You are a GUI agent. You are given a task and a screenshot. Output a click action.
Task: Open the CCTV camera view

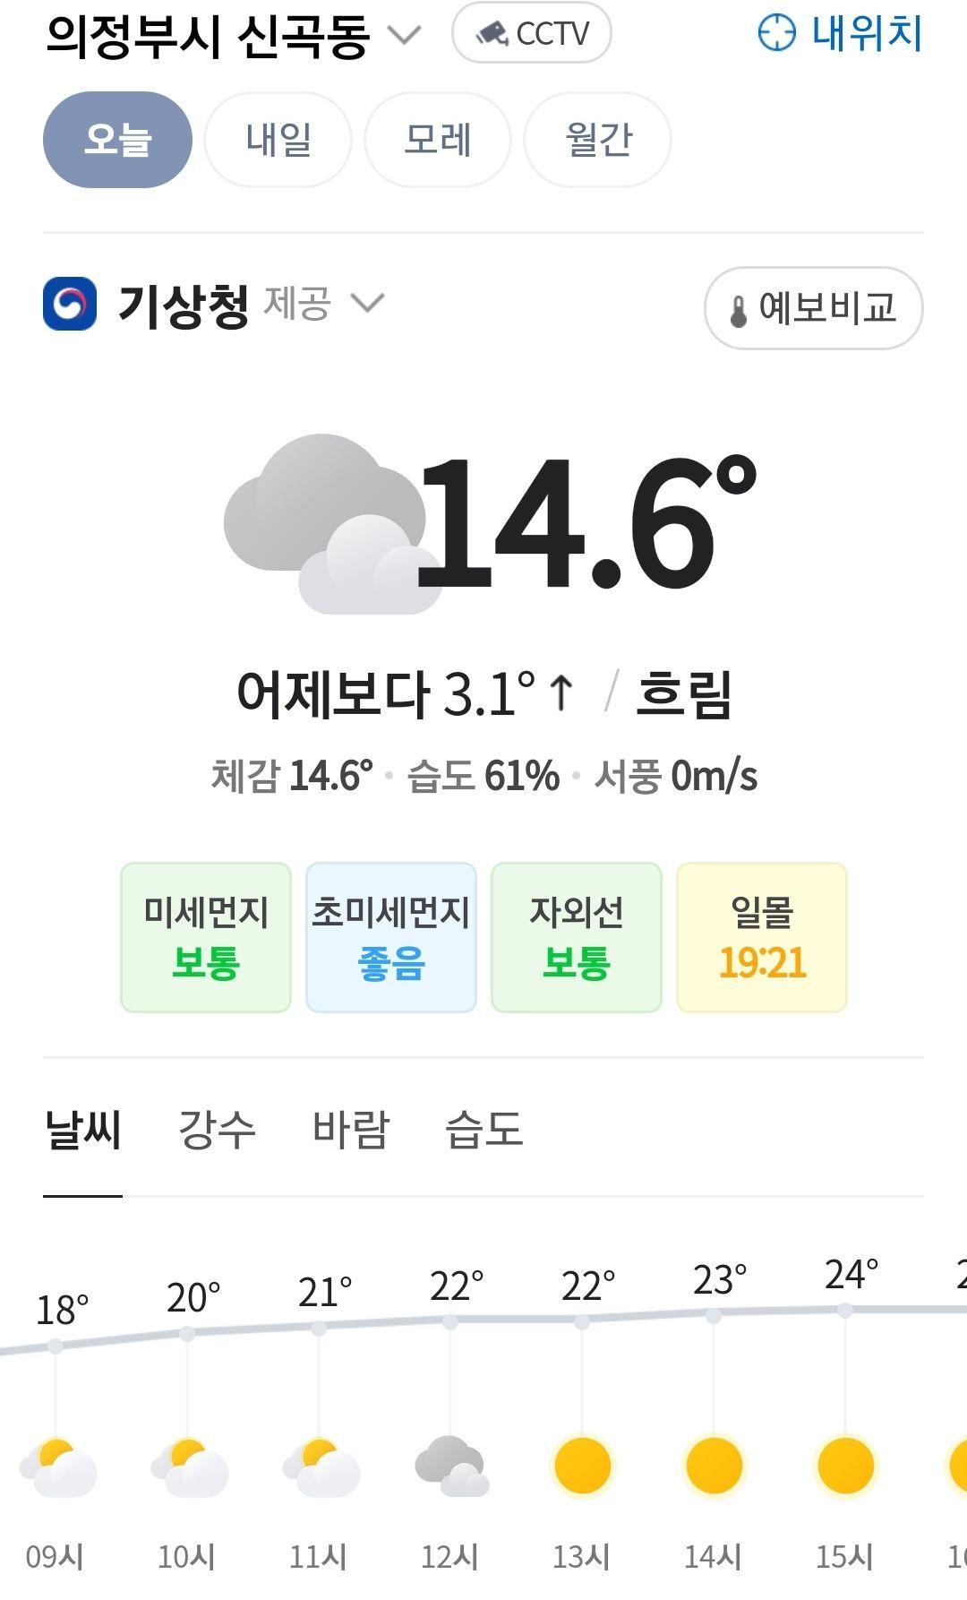531,33
